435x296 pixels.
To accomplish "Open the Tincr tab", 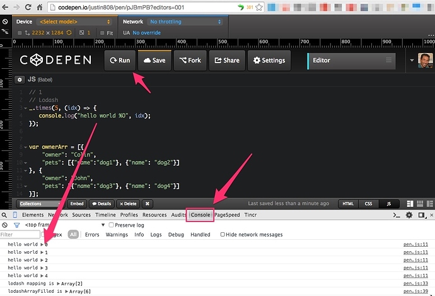I will (x=250, y=215).
